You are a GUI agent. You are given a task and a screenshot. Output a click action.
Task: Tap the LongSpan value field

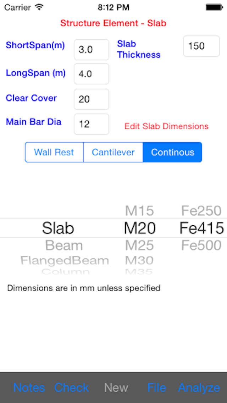tap(92, 74)
